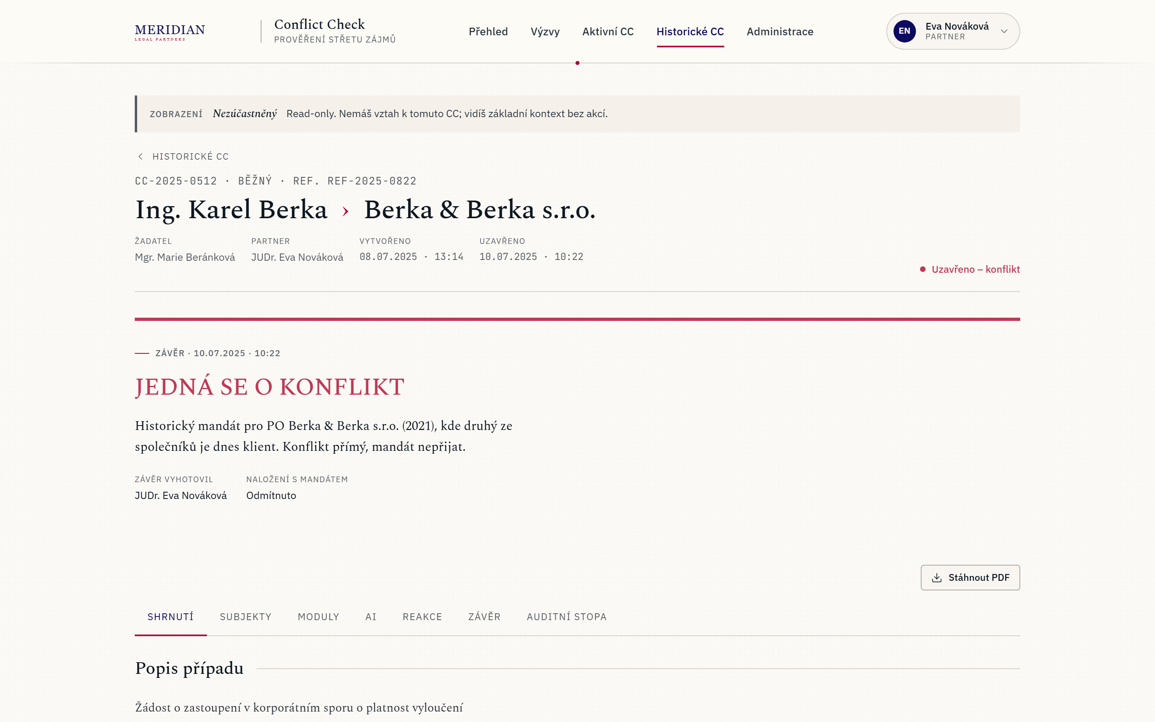1155x722 pixels.
Task: Open the MODULY tab
Action: coord(318,617)
